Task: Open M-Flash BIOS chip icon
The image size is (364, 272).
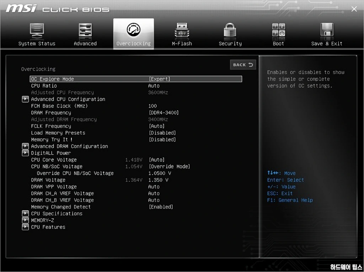Action: coord(182,30)
